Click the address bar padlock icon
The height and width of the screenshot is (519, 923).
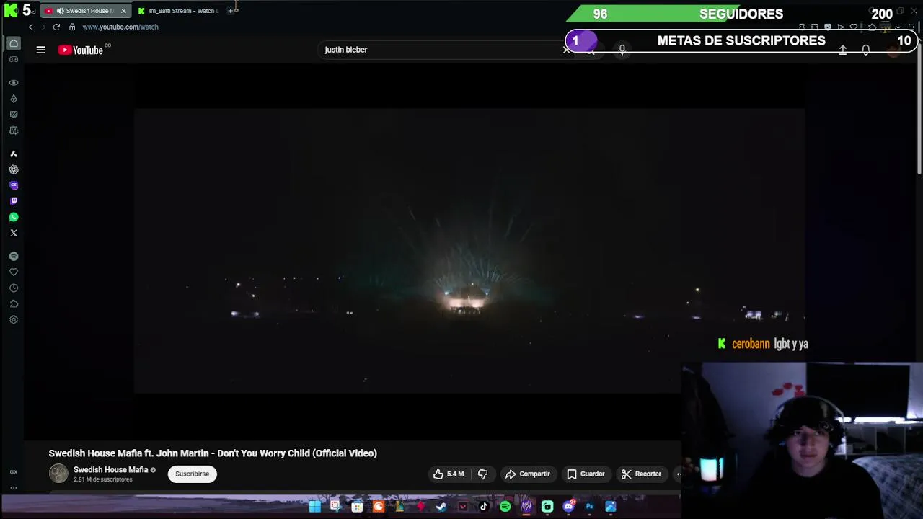[72, 27]
